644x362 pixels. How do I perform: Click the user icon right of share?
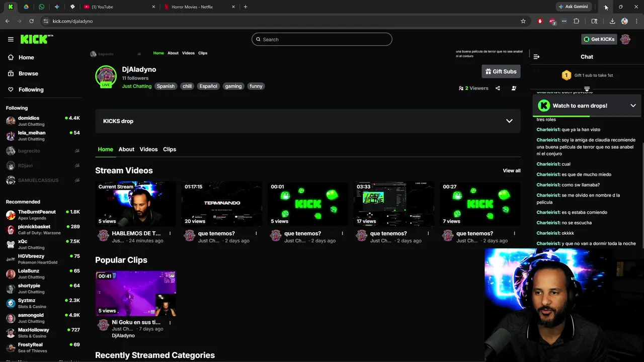point(514,88)
